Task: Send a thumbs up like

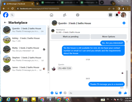Action: [125, 93]
